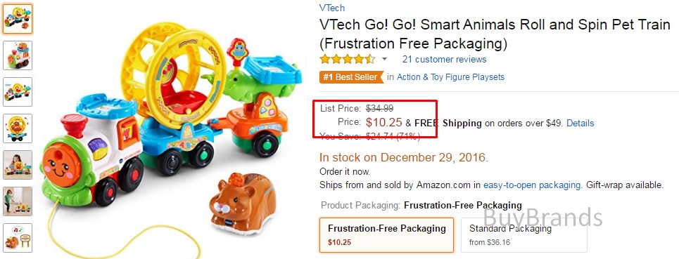The width and height of the screenshot is (679, 259).
Task: Expand the rating breakdown dropdown arrow
Action: 384,59
